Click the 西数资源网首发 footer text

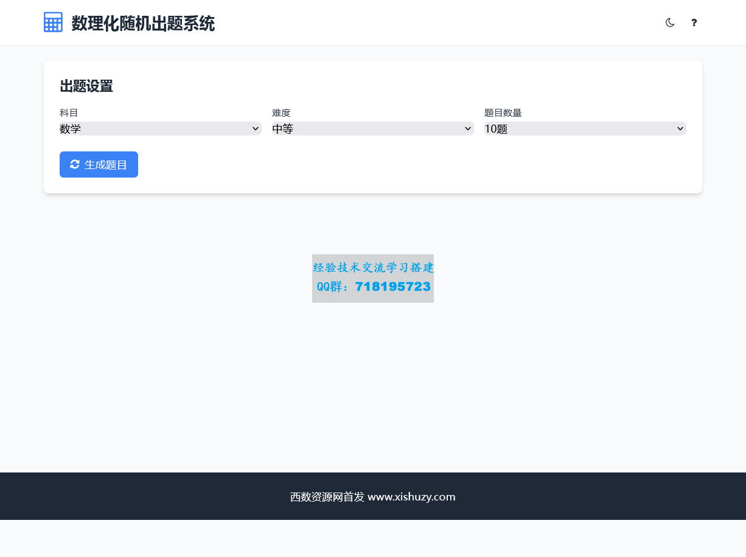pyautogui.click(x=327, y=497)
